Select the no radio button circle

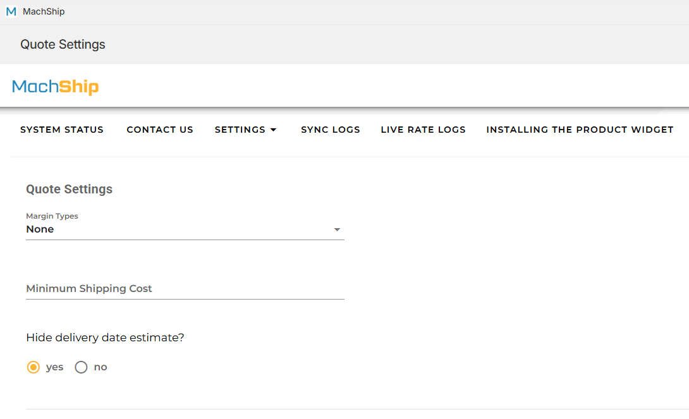[x=81, y=367]
